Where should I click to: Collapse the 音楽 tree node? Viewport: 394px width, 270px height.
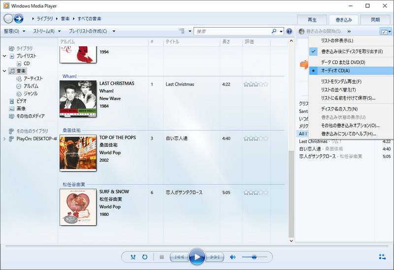(x=4, y=71)
